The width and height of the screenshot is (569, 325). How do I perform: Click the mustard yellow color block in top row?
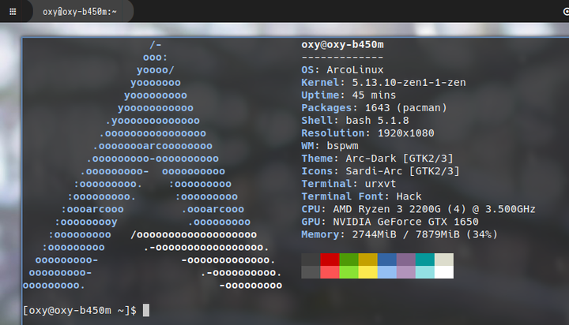[368, 260]
